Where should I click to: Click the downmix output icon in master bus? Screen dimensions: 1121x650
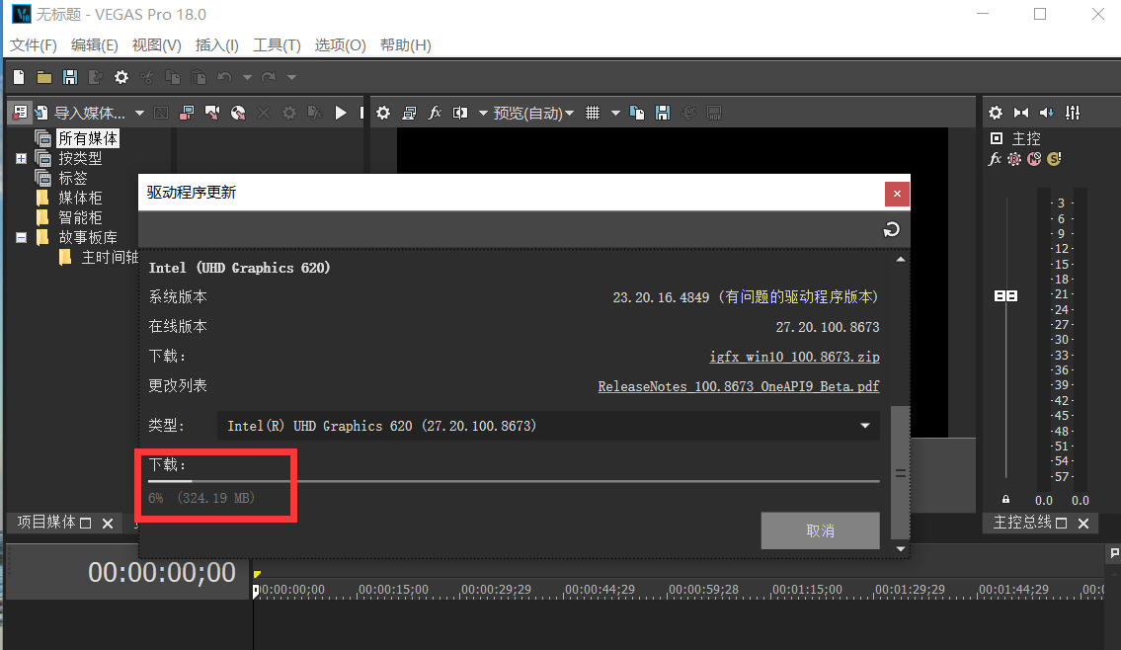coord(1021,113)
